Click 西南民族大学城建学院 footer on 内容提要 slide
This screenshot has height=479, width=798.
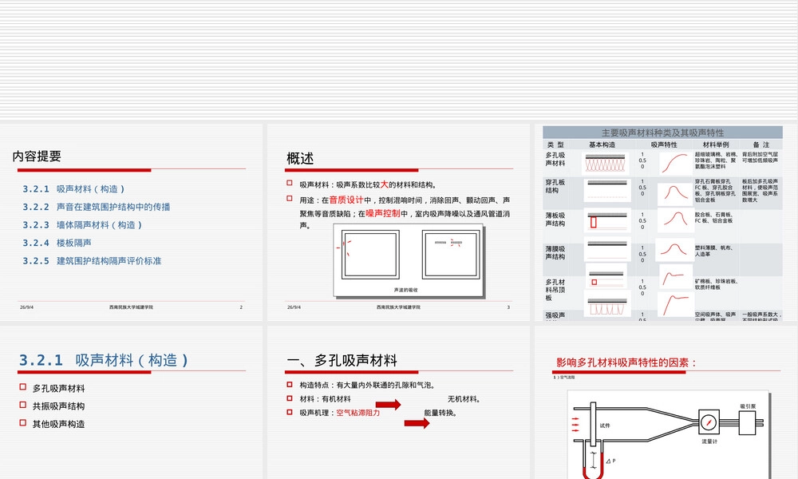131,307
